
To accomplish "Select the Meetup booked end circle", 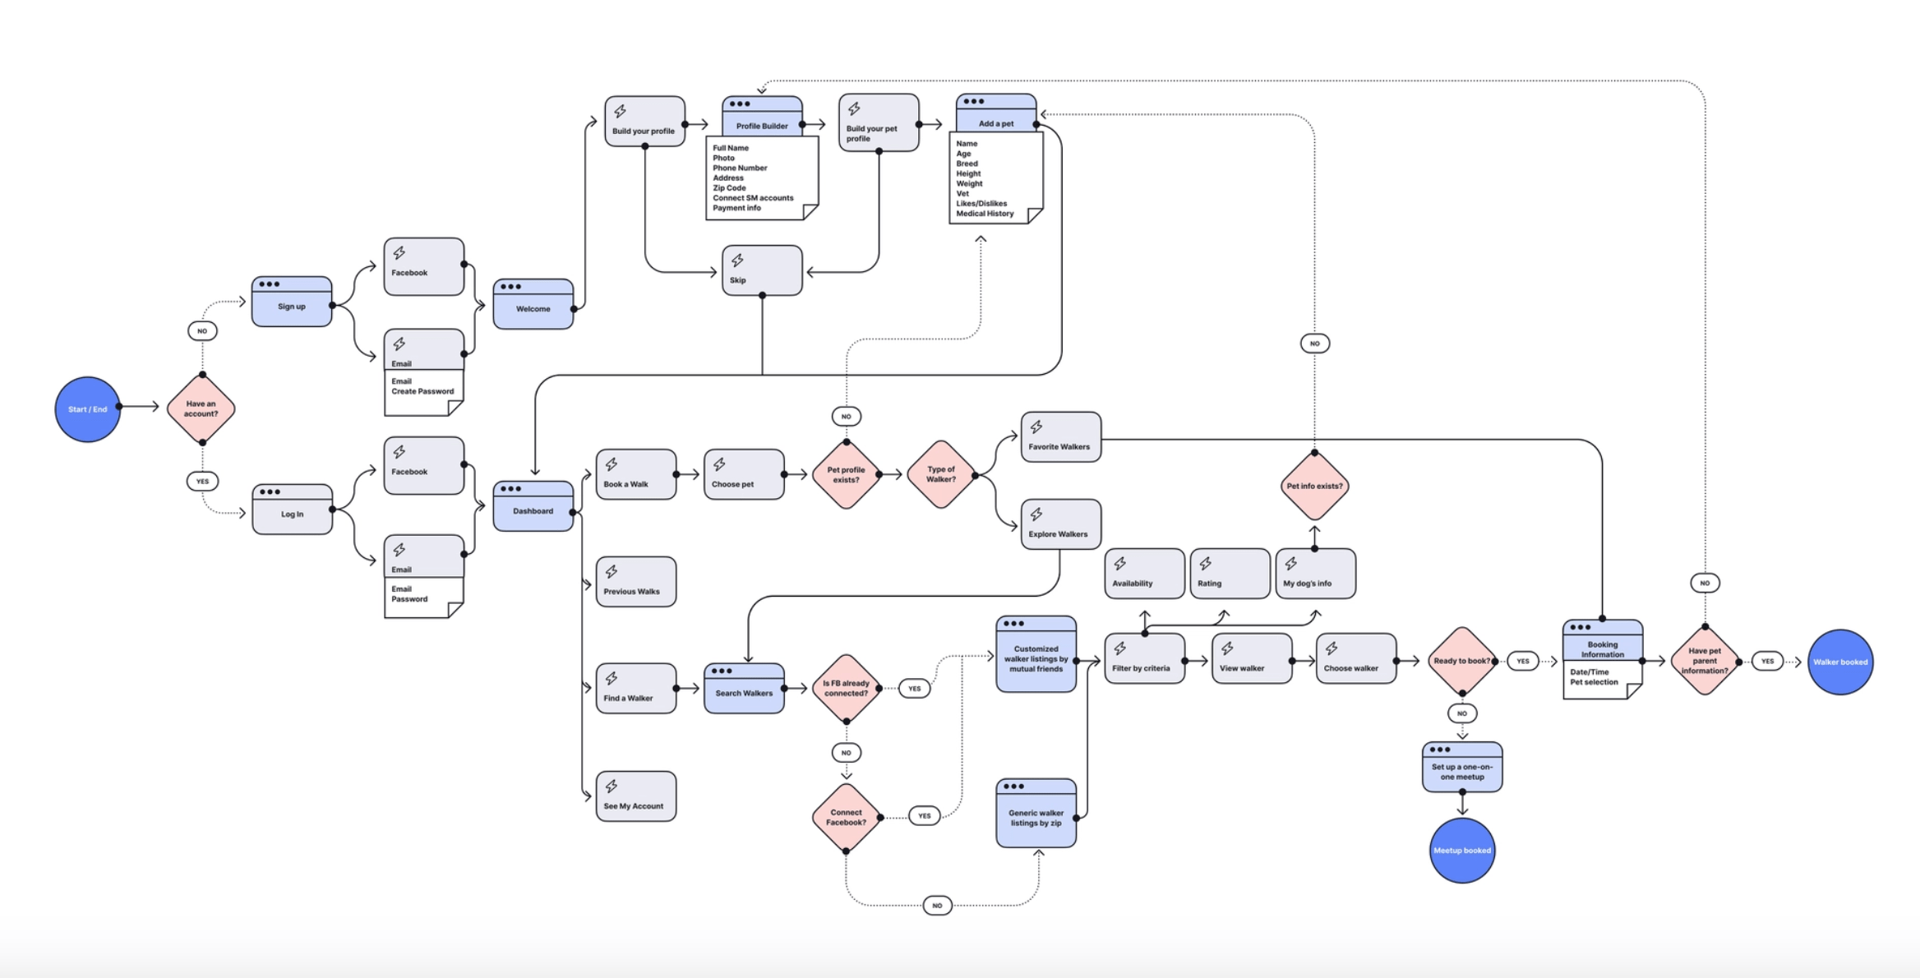I will (1462, 851).
